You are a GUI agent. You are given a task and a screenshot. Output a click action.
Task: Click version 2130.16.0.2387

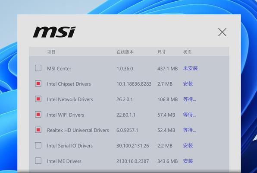point(133,161)
